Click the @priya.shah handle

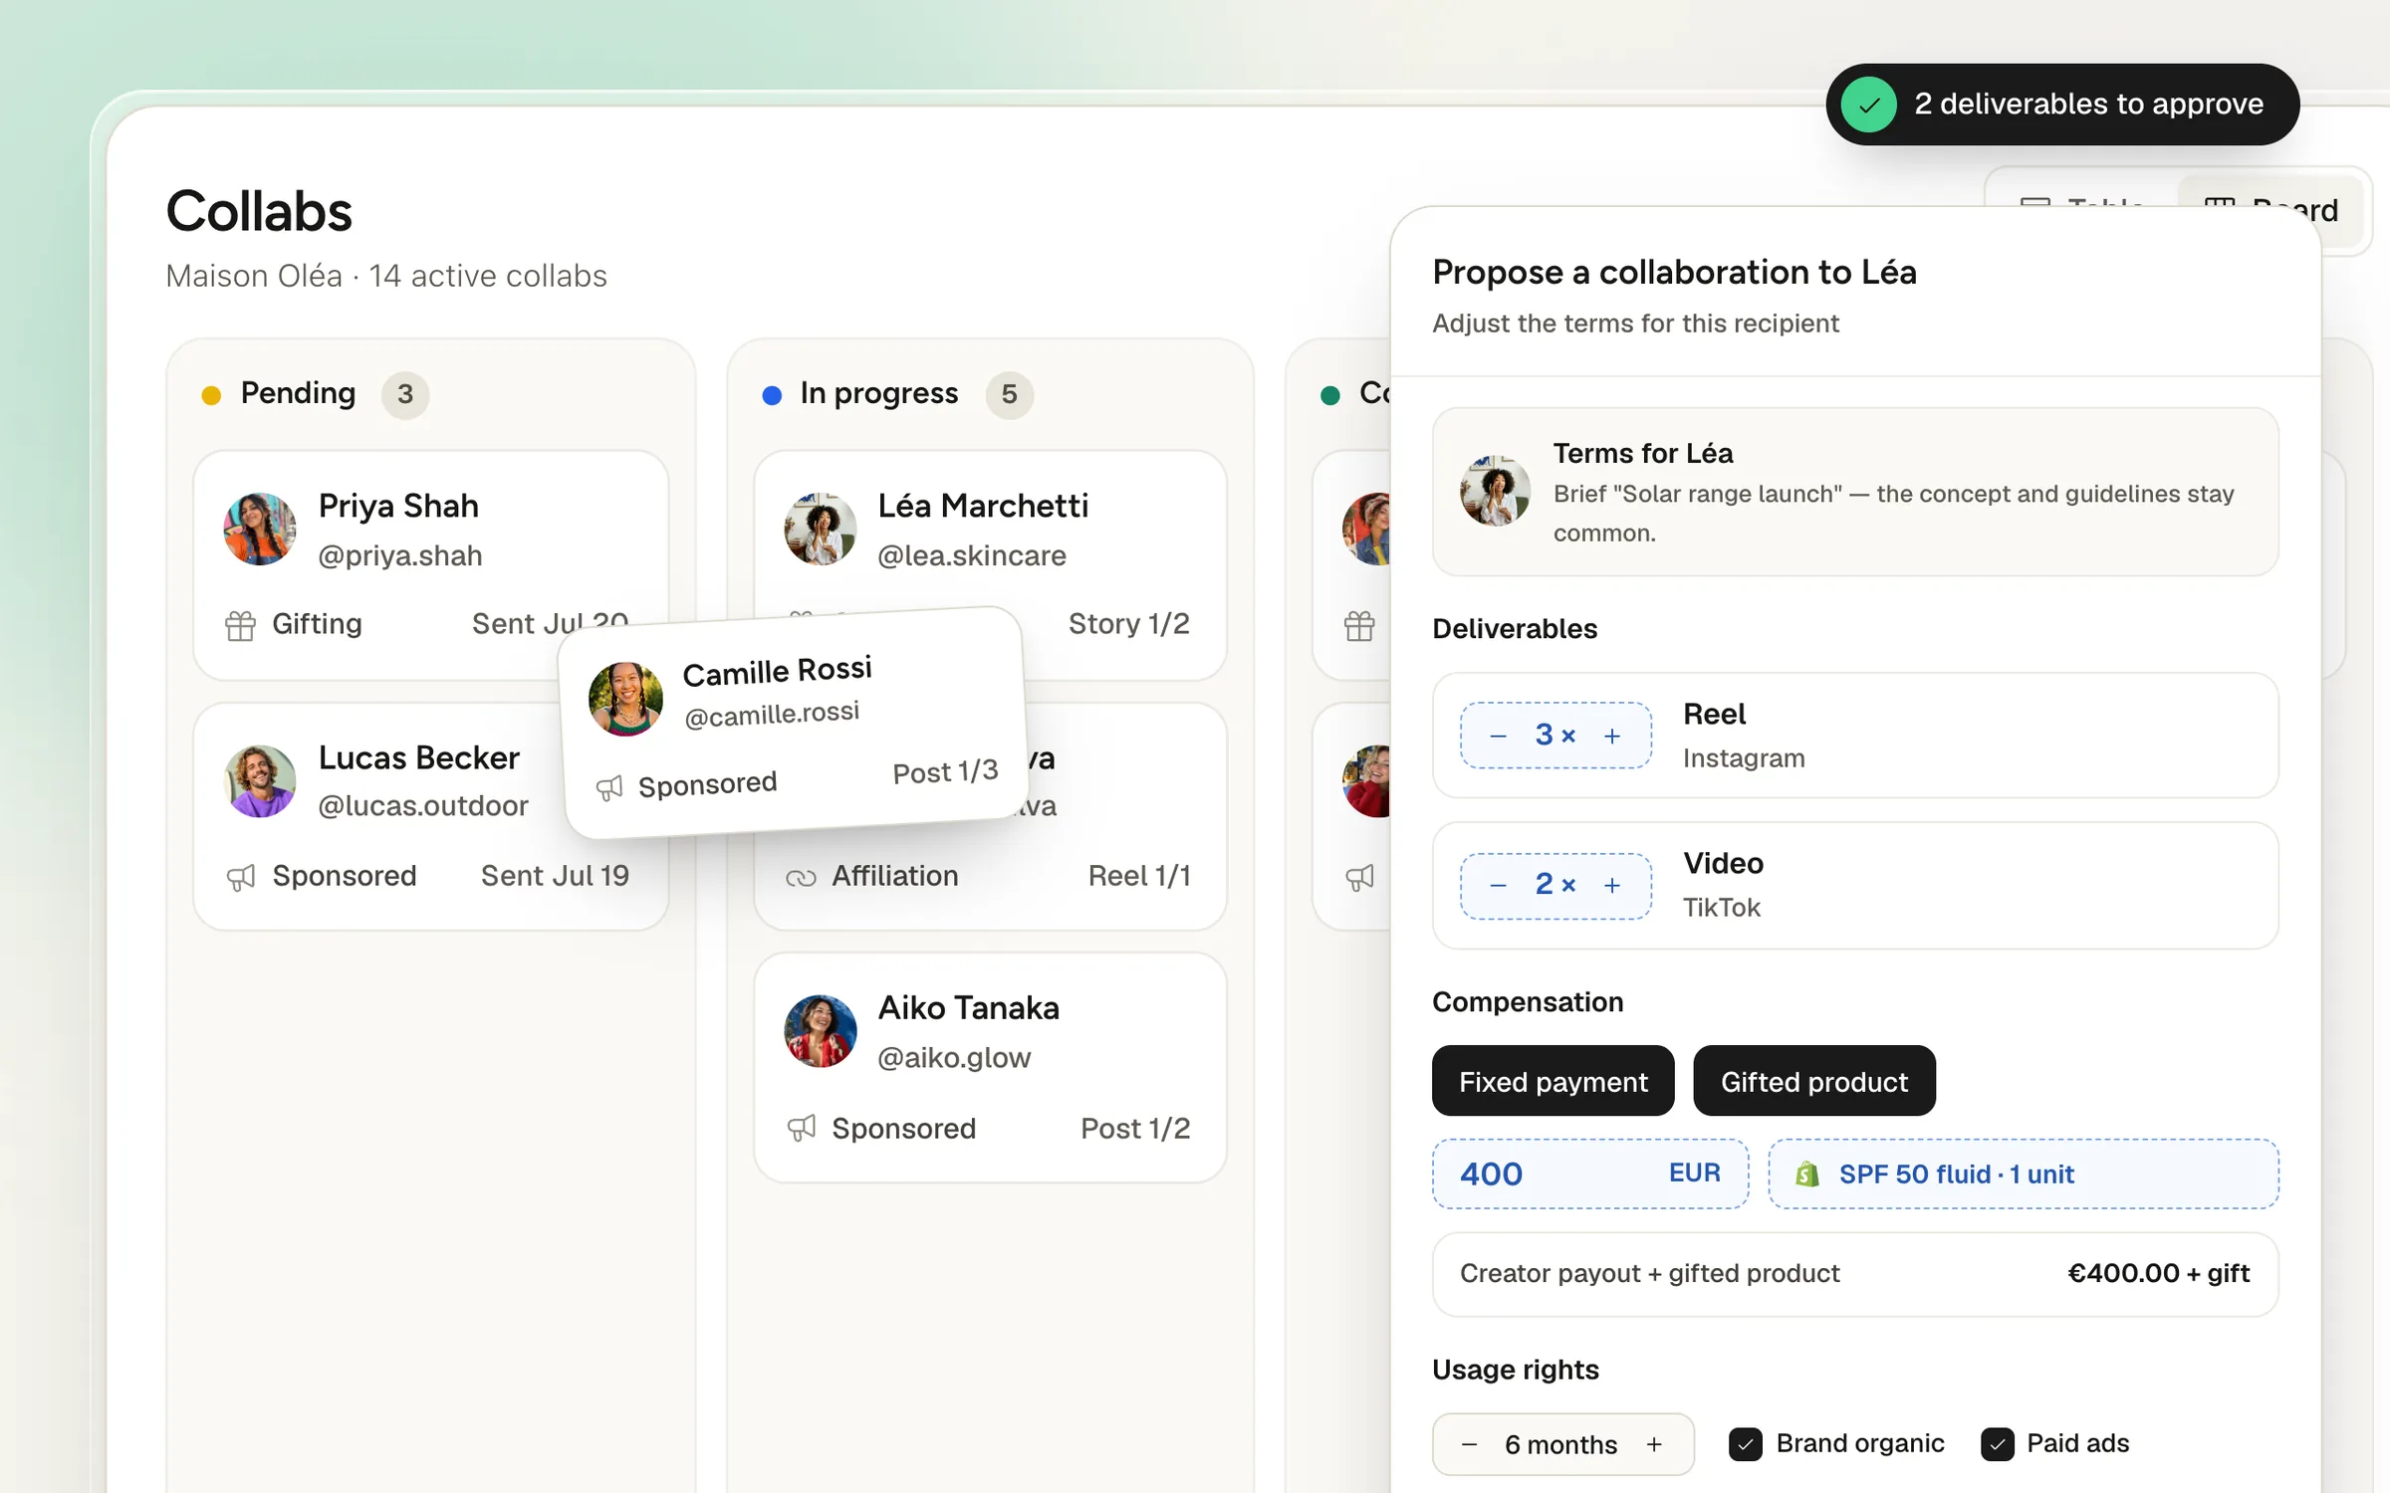point(400,555)
